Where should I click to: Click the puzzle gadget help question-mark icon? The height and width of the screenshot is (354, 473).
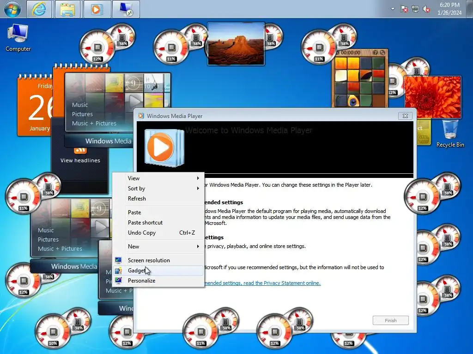(375, 53)
